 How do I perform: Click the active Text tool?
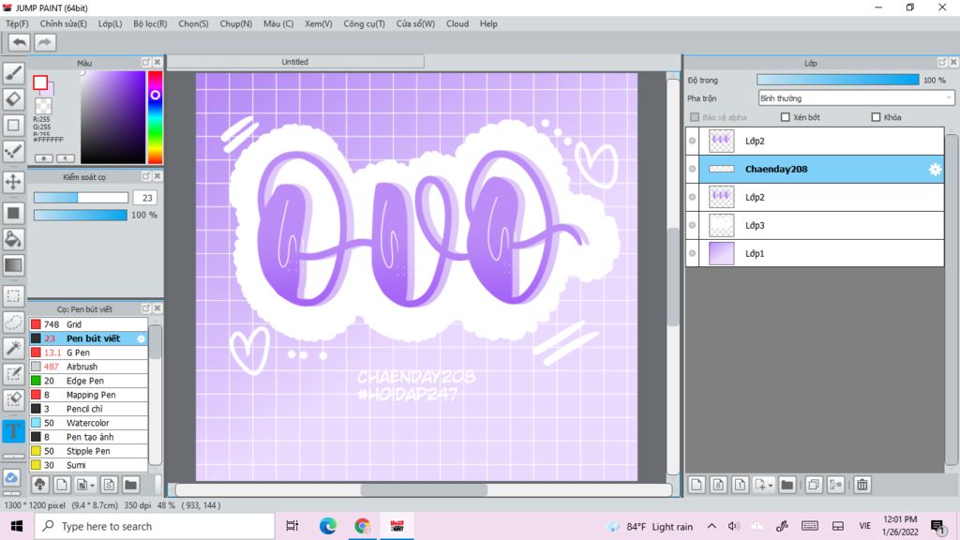[x=13, y=431]
